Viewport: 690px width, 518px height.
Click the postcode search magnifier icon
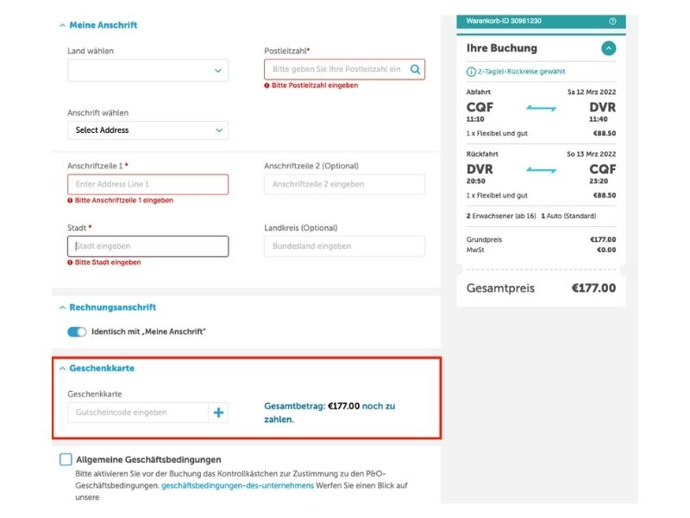tap(415, 69)
